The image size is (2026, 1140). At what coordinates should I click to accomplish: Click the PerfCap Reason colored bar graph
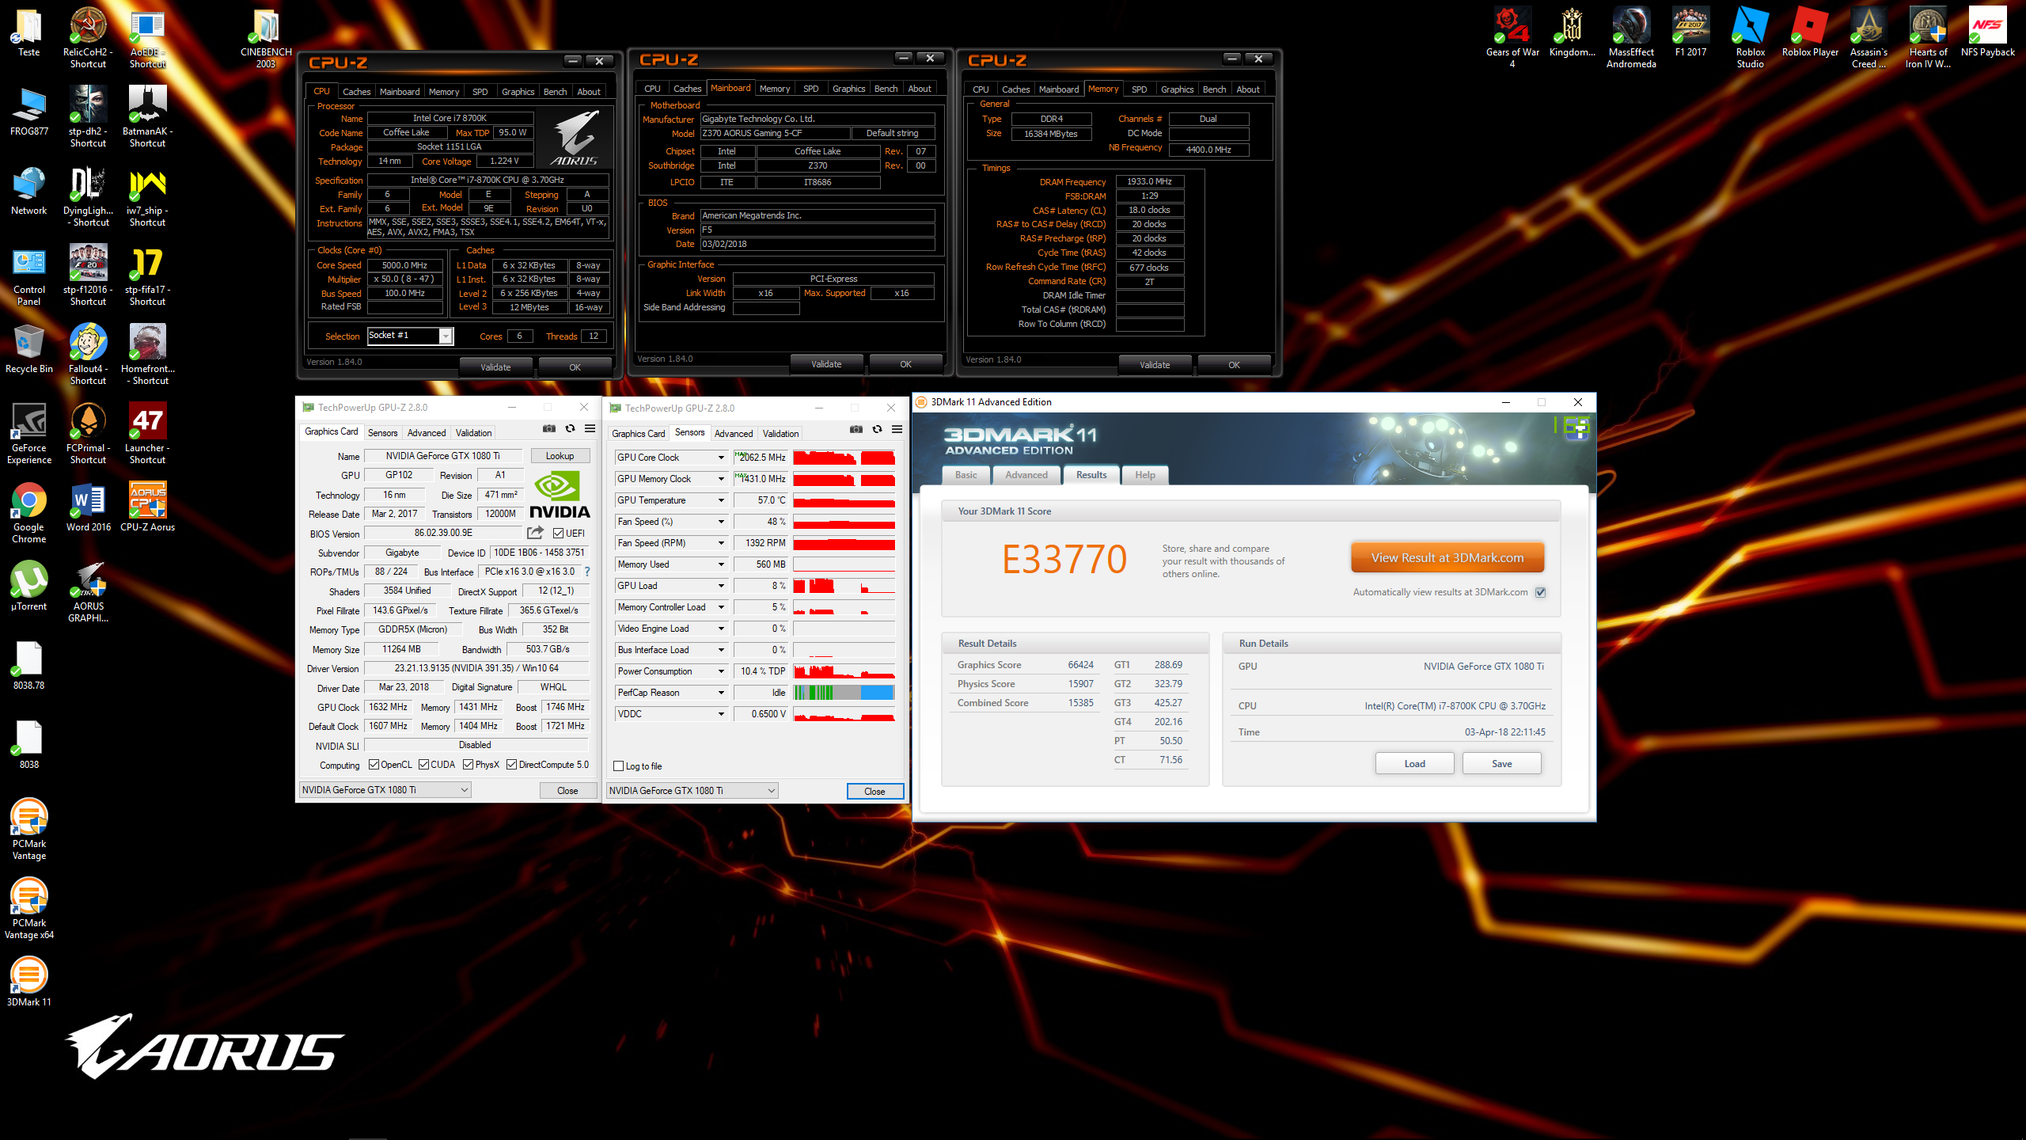[844, 693]
